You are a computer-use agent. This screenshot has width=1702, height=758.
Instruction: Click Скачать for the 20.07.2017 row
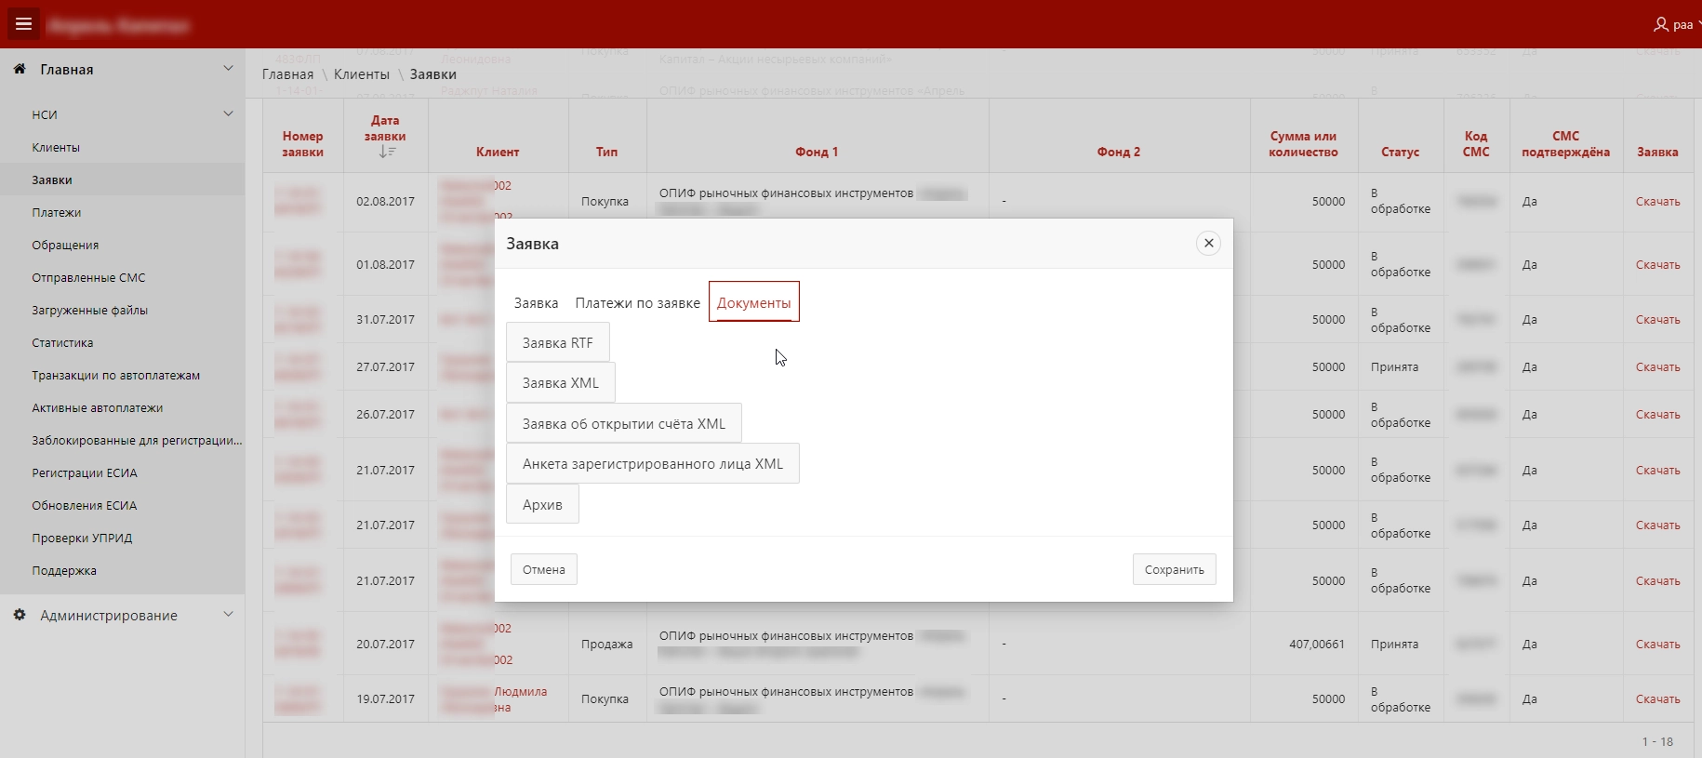(1657, 644)
